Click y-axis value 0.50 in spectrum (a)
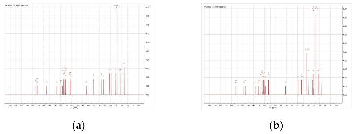This screenshot has width=355, height=134. pos(148,7)
